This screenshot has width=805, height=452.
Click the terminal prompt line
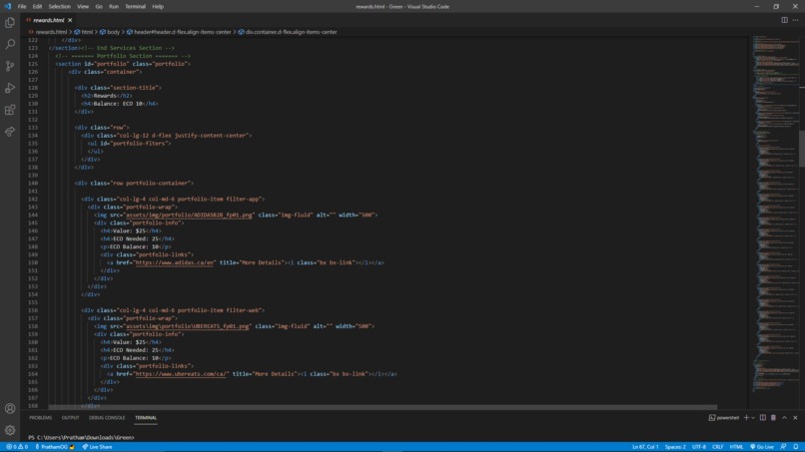coord(81,438)
